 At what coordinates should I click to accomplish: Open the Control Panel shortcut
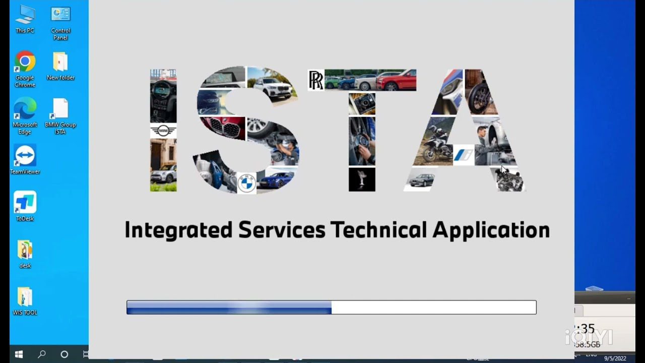point(60,23)
